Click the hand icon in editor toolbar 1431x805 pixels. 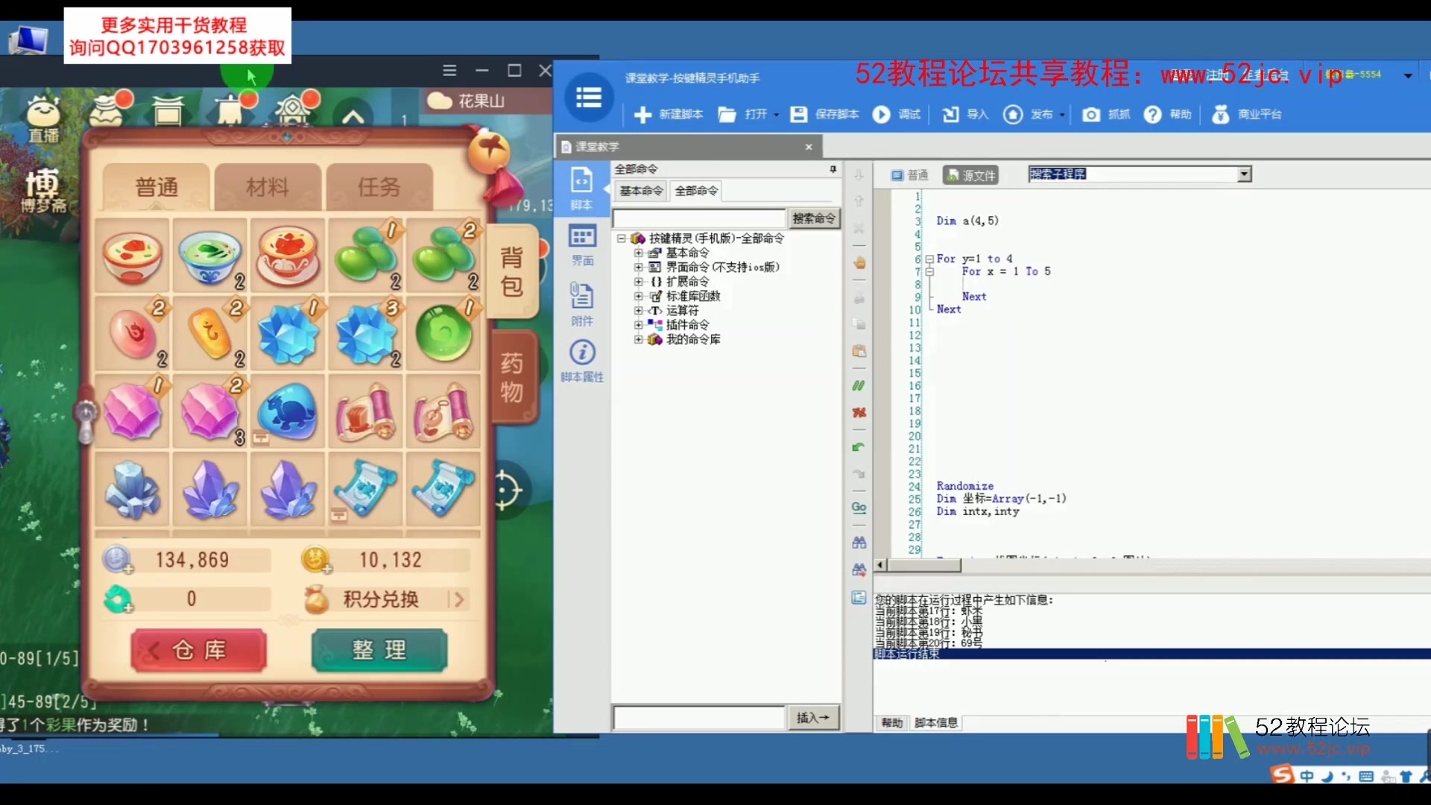[859, 262]
